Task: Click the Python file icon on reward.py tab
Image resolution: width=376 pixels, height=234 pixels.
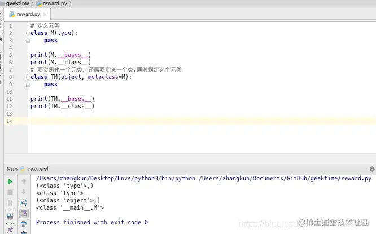Action: click(x=12, y=14)
